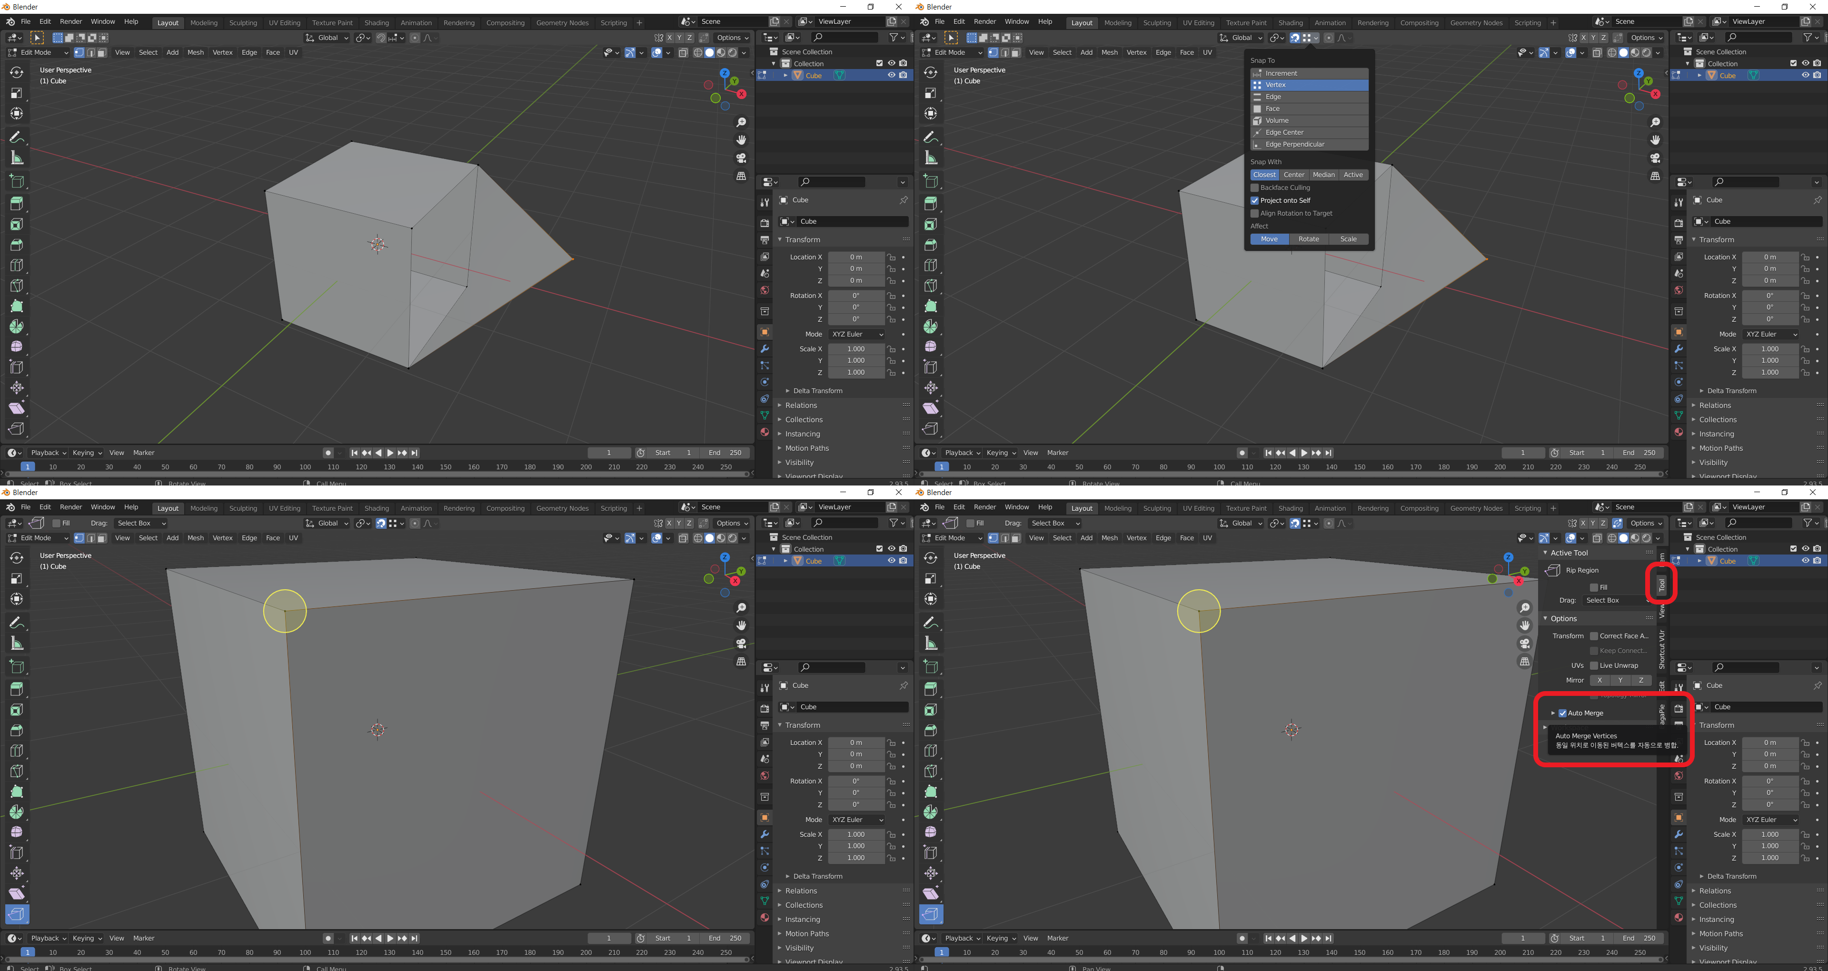The image size is (1828, 971).
Task: Select the Shear tool in bottom-left window
Action: point(16,893)
